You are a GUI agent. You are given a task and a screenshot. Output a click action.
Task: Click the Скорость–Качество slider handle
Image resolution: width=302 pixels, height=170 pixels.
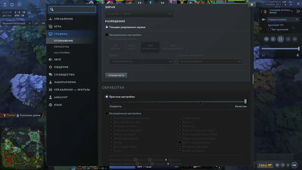click(x=245, y=101)
